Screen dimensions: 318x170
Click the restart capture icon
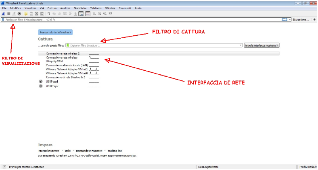(14, 14)
